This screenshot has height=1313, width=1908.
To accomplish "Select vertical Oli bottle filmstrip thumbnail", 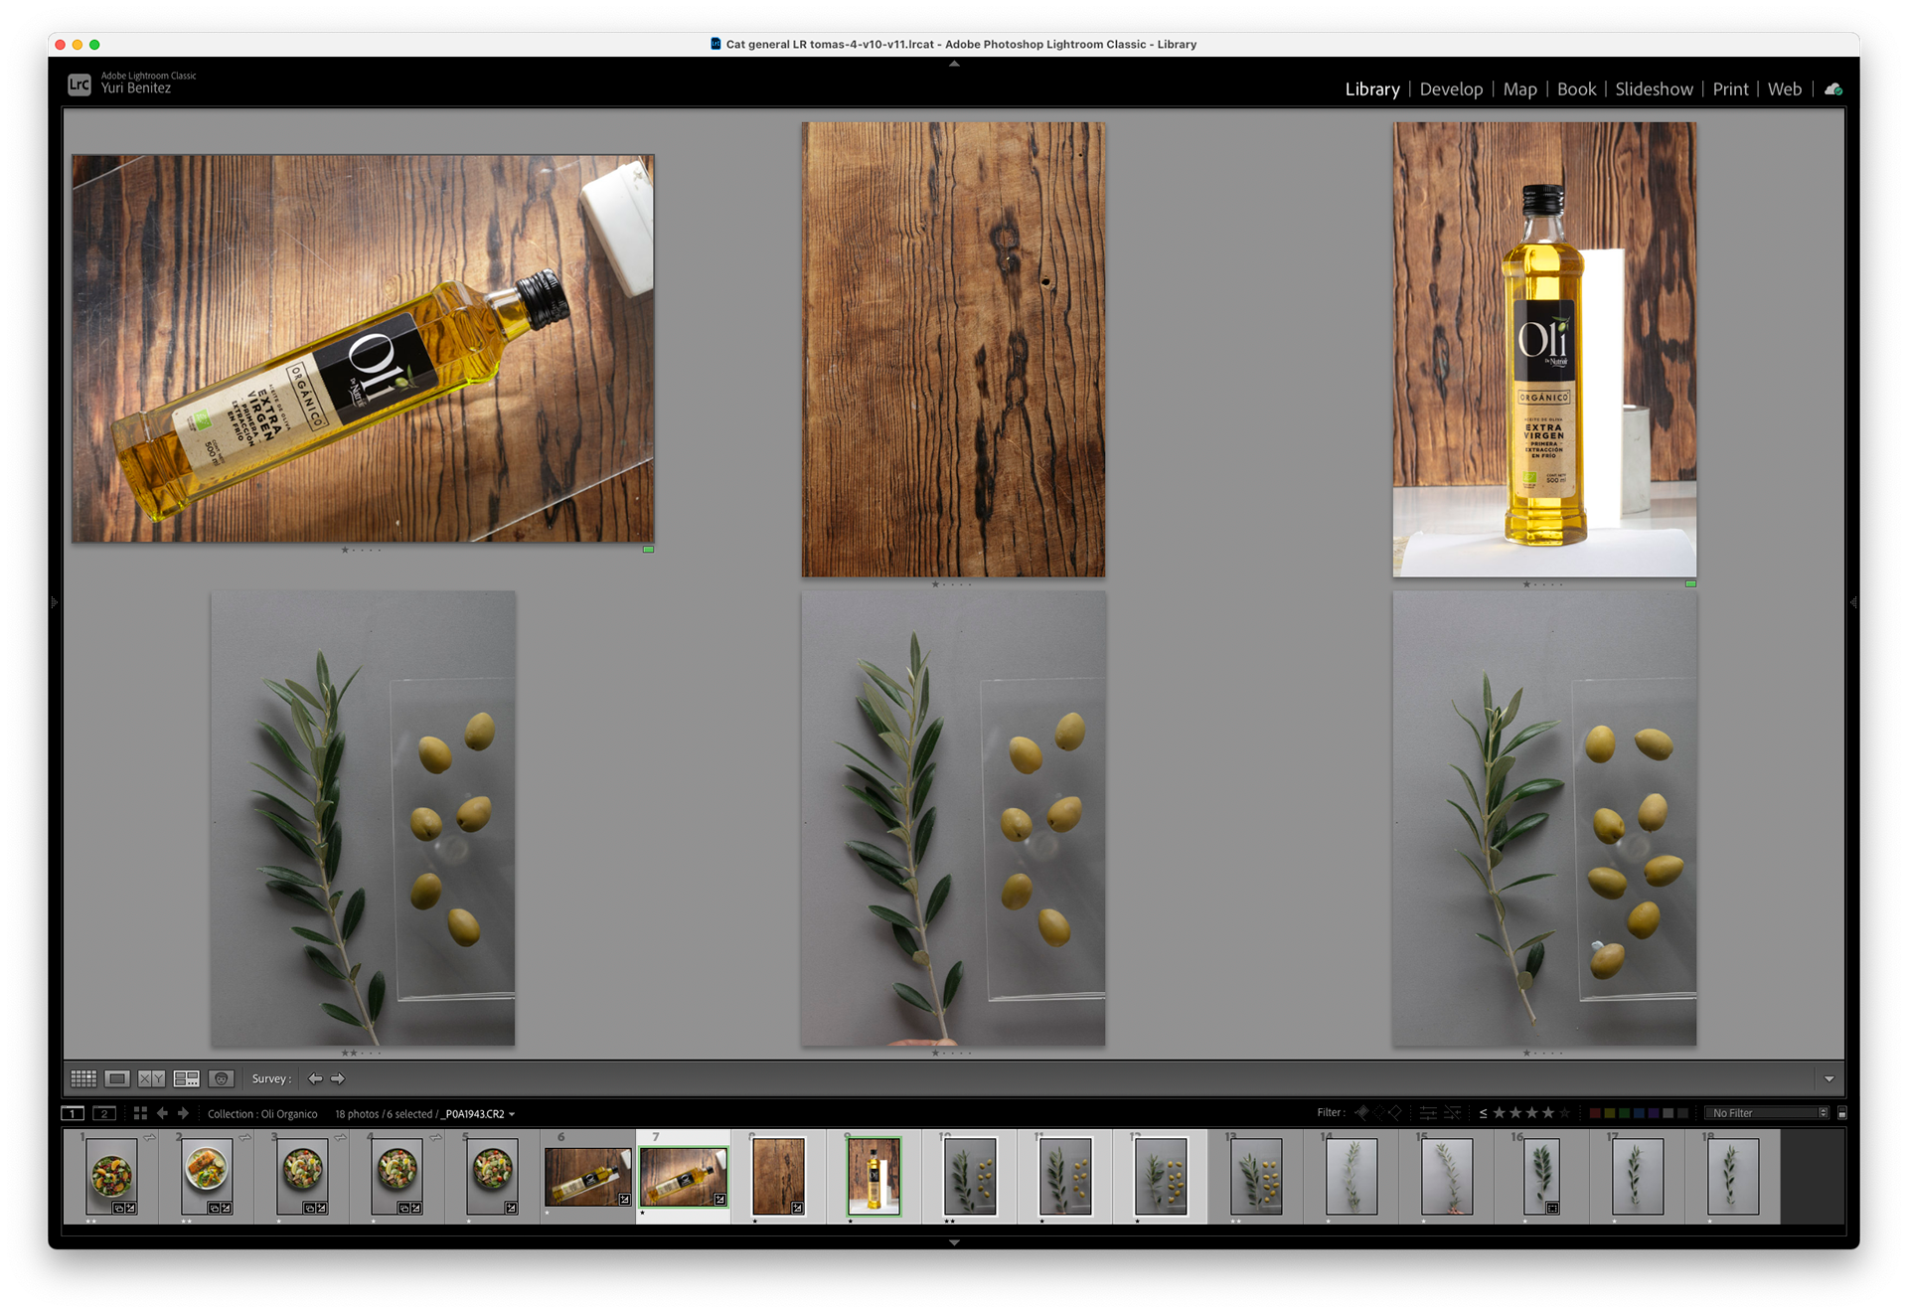I will pyautogui.click(x=874, y=1177).
